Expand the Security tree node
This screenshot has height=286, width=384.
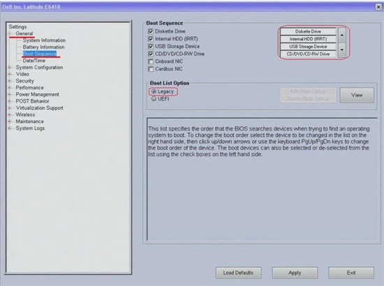[x=10, y=81]
